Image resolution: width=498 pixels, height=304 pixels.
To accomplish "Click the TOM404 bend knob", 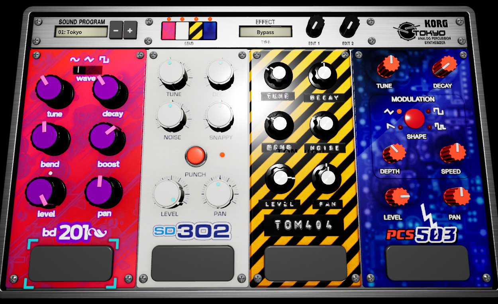I will [279, 125].
